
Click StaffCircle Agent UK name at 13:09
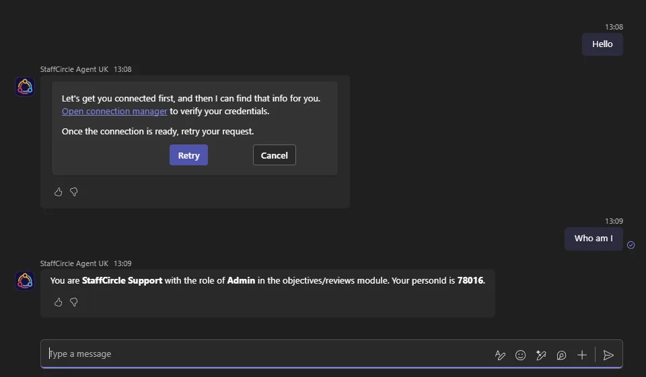[x=74, y=263]
